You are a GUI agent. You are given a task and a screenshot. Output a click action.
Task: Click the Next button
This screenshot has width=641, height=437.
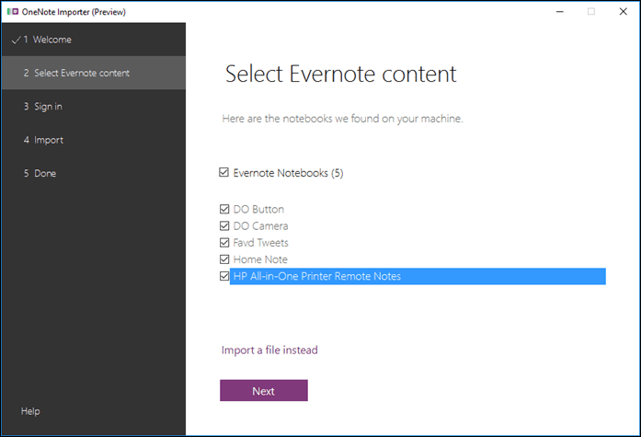tap(264, 390)
